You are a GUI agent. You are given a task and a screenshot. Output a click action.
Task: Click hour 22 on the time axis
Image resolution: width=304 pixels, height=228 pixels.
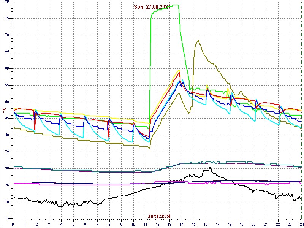click(x=277, y=224)
